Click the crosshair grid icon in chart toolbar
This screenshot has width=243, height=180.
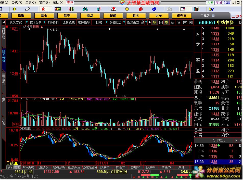(161, 22)
